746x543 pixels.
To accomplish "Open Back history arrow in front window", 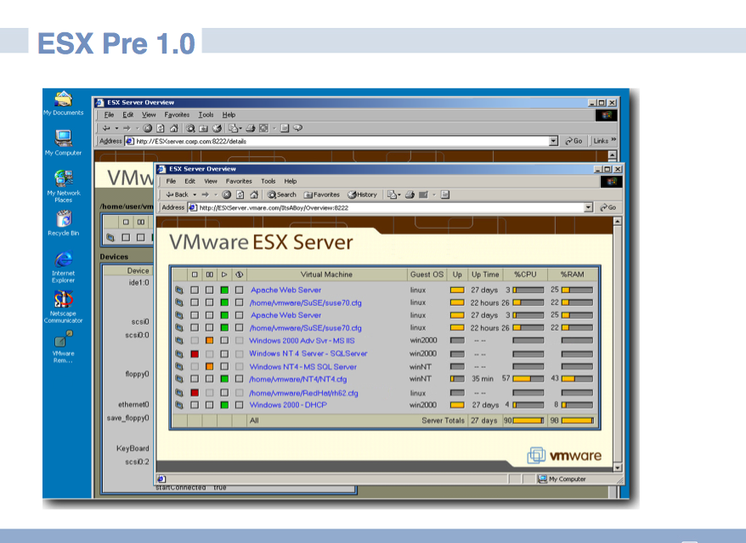I will (195, 195).
